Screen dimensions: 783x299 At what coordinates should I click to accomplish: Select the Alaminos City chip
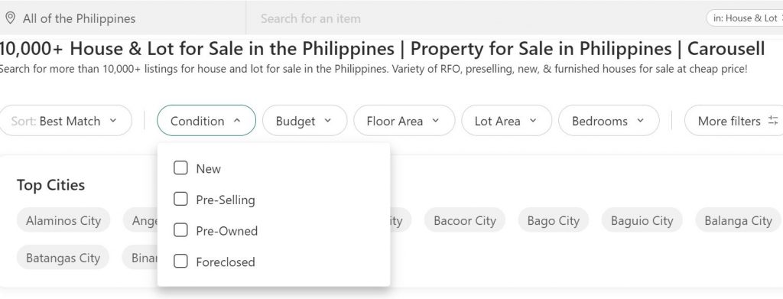pos(63,220)
